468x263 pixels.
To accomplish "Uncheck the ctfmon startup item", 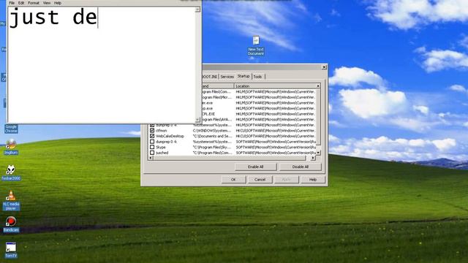I will [x=152, y=131].
